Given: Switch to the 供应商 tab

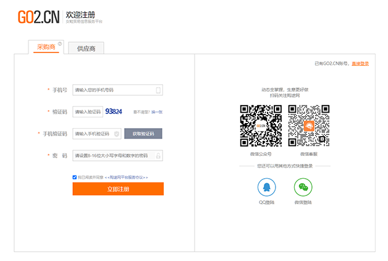Looking at the screenshot, I should (86, 48).
